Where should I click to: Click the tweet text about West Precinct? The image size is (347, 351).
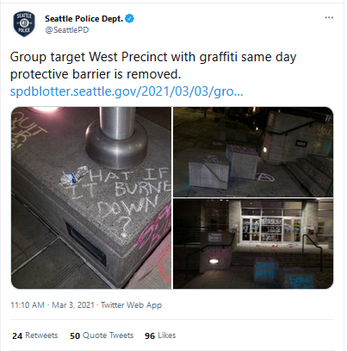[153, 66]
